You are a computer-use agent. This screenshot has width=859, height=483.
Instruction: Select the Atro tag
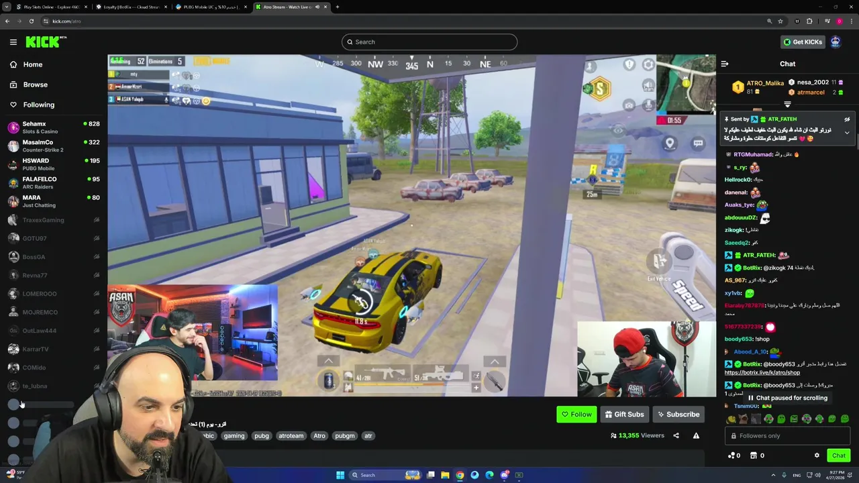(319, 435)
